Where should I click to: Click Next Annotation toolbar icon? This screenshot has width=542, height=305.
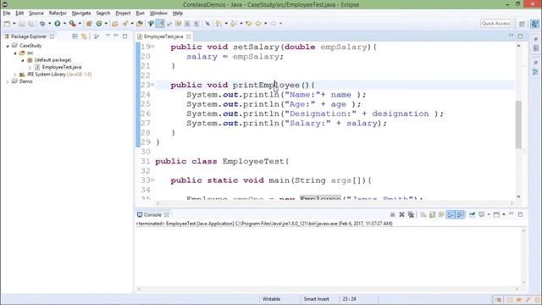tap(218, 24)
